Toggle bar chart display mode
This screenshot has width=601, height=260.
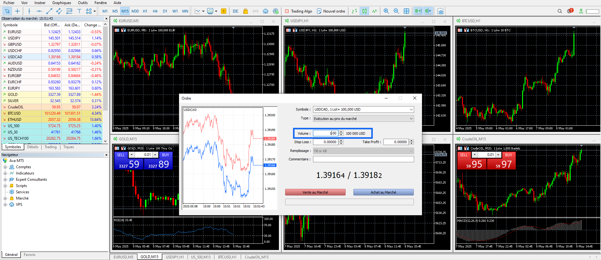click(x=354, y=11)
